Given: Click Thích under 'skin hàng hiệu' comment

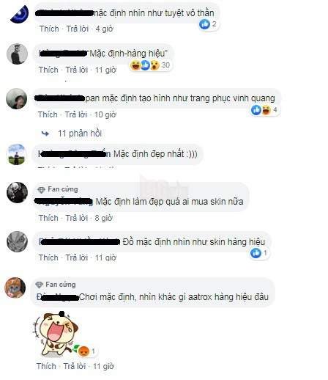Looking at the screenshot, I should click(x=48, y=257).
